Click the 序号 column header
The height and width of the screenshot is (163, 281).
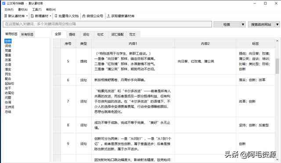(68, 43)
